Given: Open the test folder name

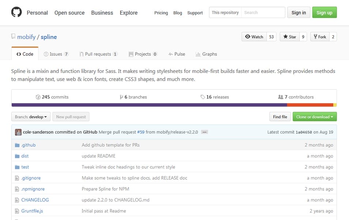Looking at the screenshot, I should (25, 167).
